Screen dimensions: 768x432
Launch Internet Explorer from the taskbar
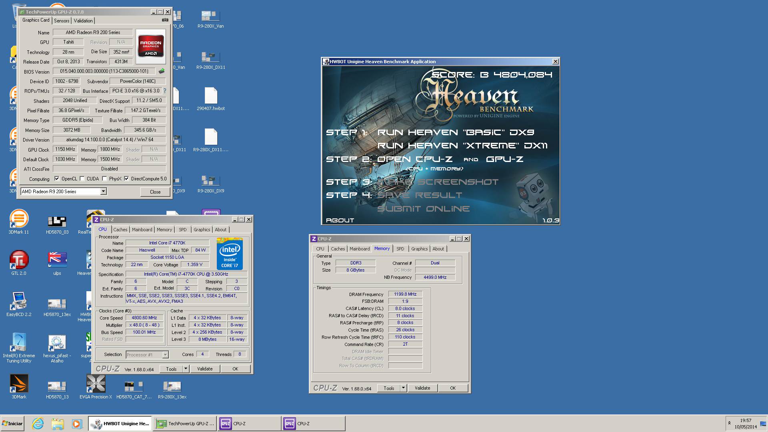coord(38,424)
